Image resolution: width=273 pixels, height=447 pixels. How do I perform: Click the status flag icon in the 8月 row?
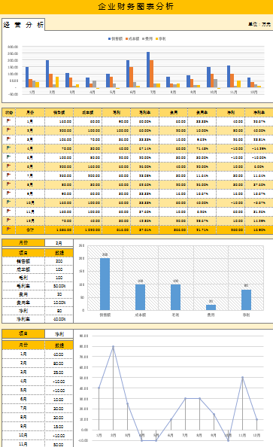tap(9, 184)
